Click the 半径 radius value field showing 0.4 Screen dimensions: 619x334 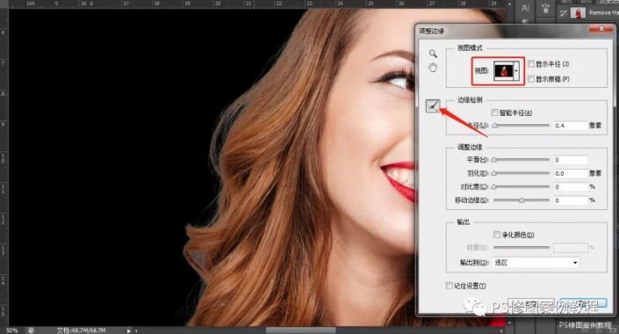pyautogui.click(x=571, y=126)
